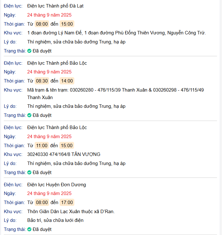
Task: Click the station code 030260280 area text
Action: pyautogui.click(x=116, y=90)
